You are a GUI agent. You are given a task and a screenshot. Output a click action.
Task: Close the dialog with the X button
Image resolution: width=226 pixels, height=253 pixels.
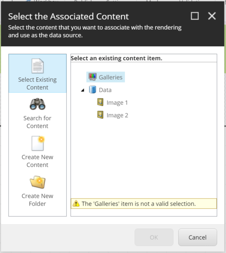click(212, 16)
